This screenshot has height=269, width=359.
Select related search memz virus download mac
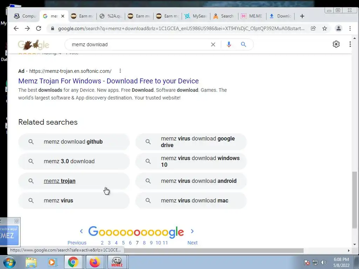[x=191, y=201]
